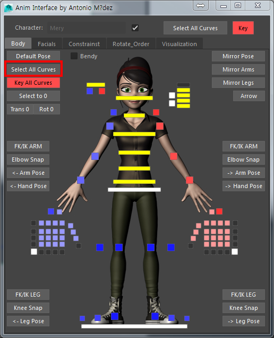Click Select to 0 button
Screen dimensions: 274x338
coord(33,96)
